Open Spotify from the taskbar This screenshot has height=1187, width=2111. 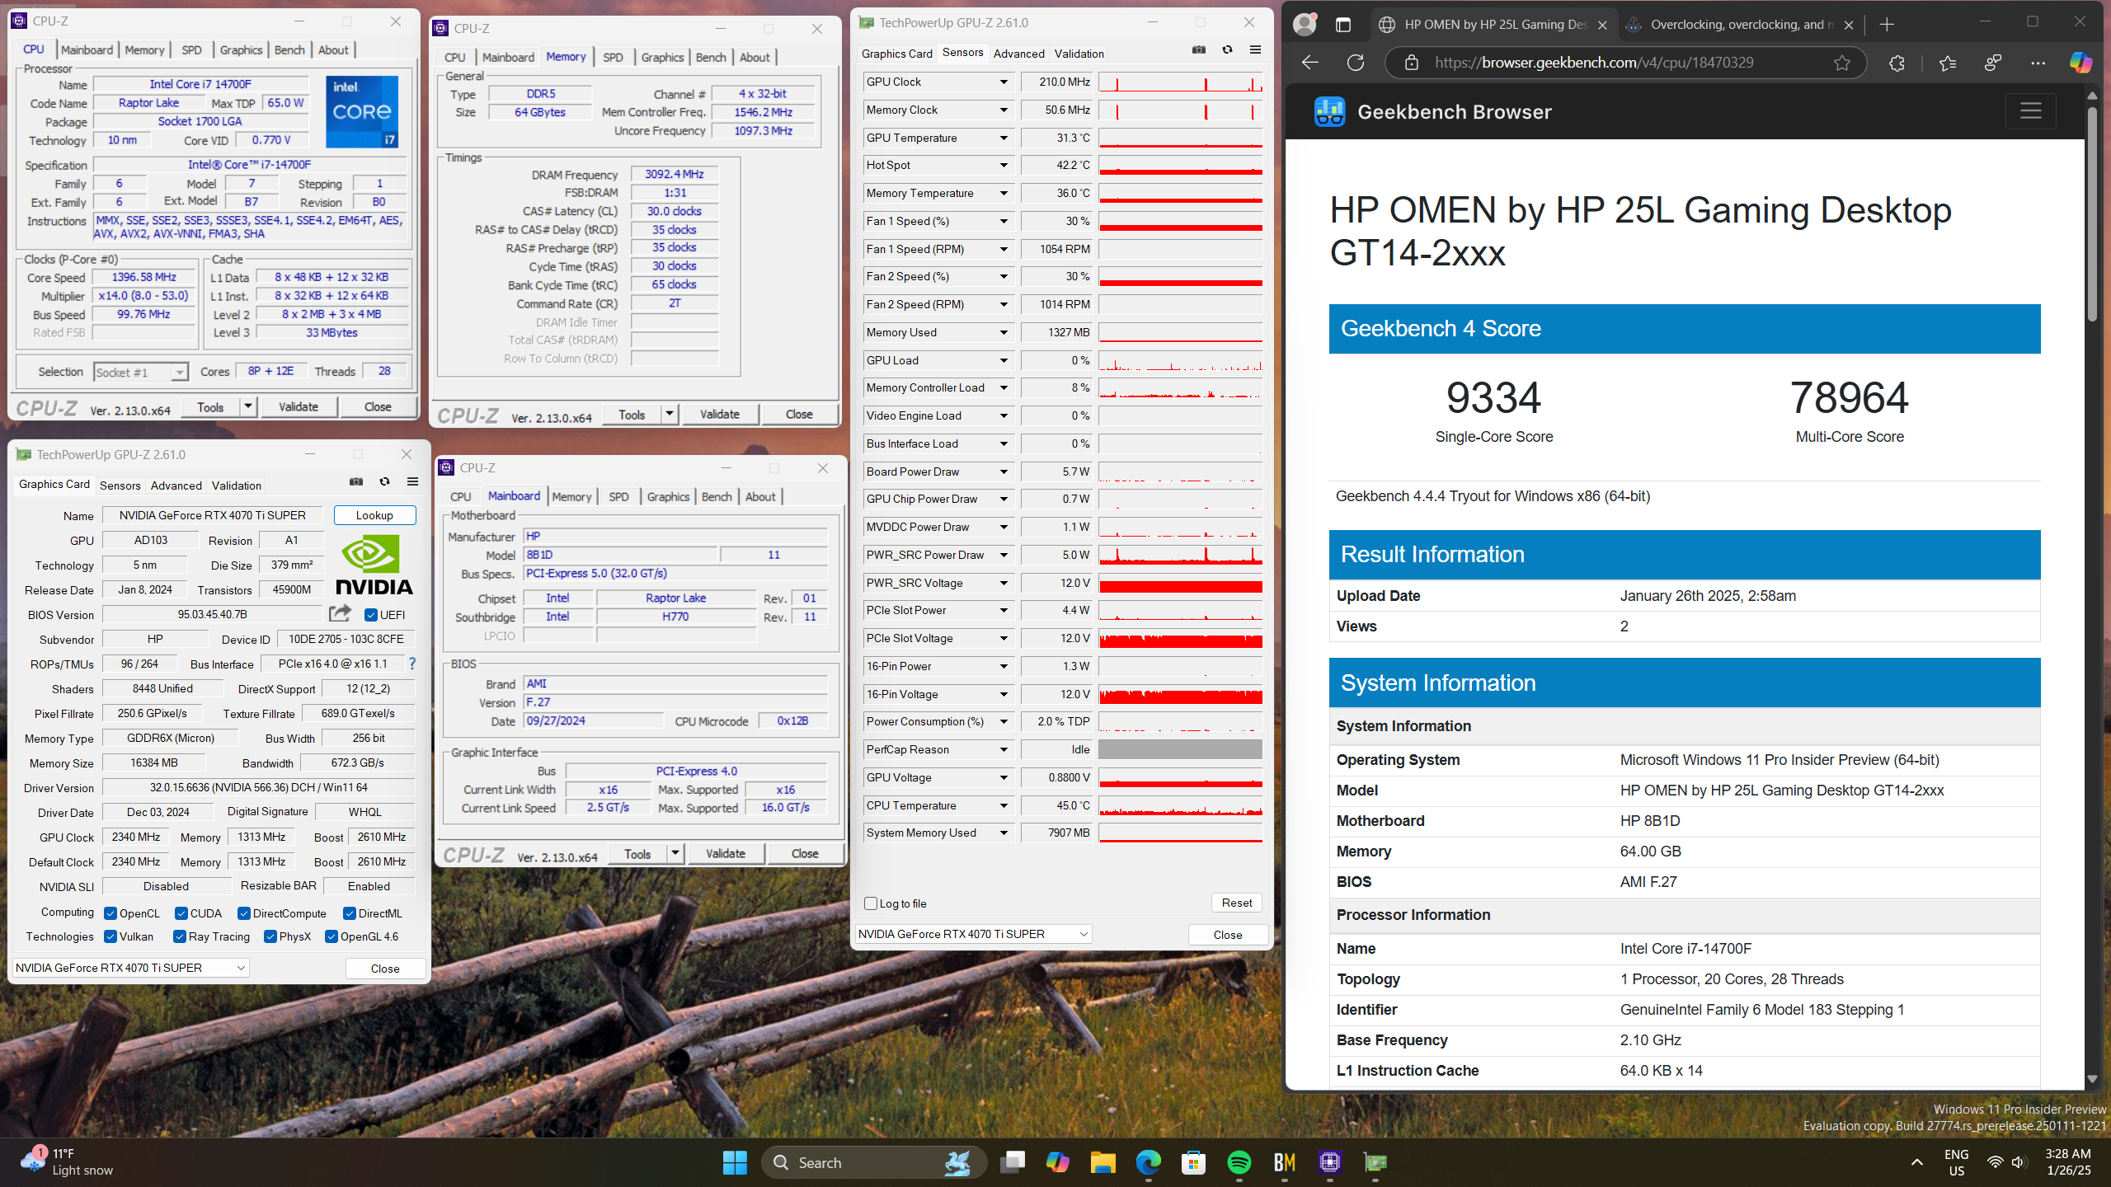pos(1239,1162)
